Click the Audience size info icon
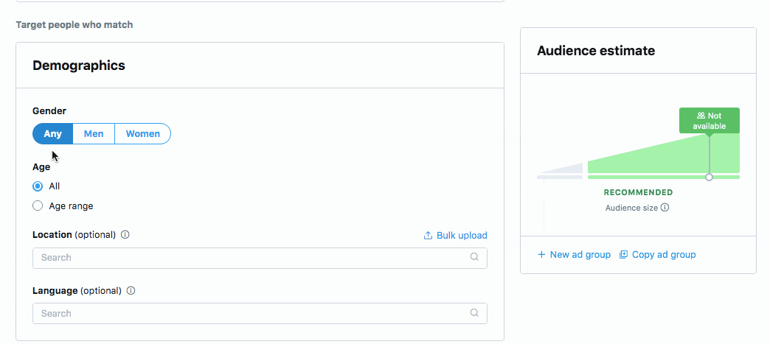Image resolution: width=770 pixels, height=344 pixels. [x=665, y=207]
